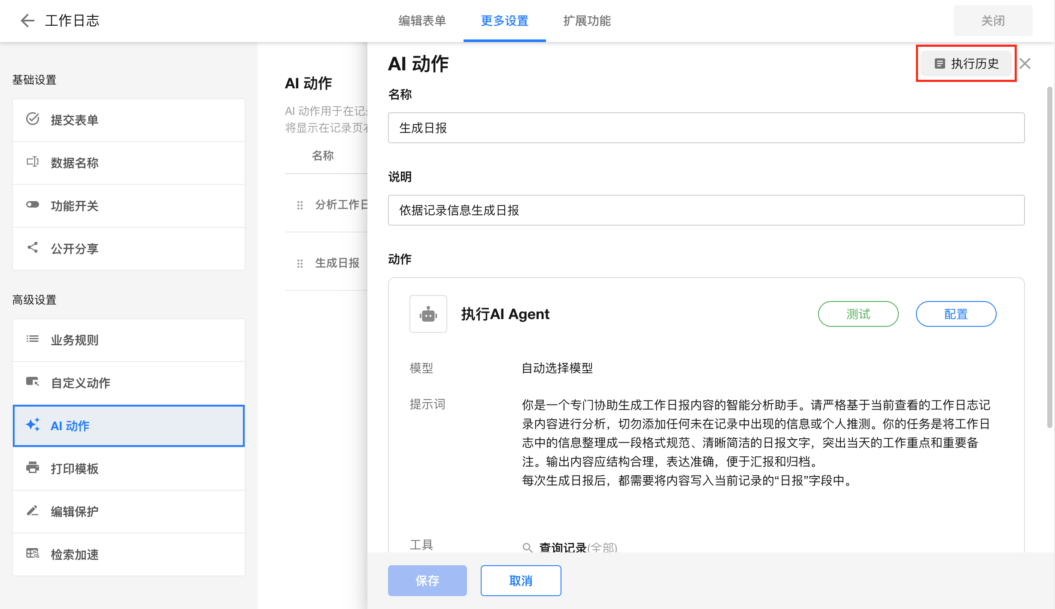Click the 数据名称 sidebar icon
The image size is (1055, 609).
[33, 162]
